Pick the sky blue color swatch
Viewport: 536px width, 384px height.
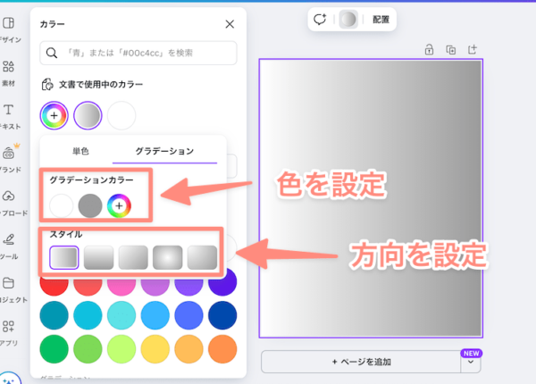click(x=155, y=315)
